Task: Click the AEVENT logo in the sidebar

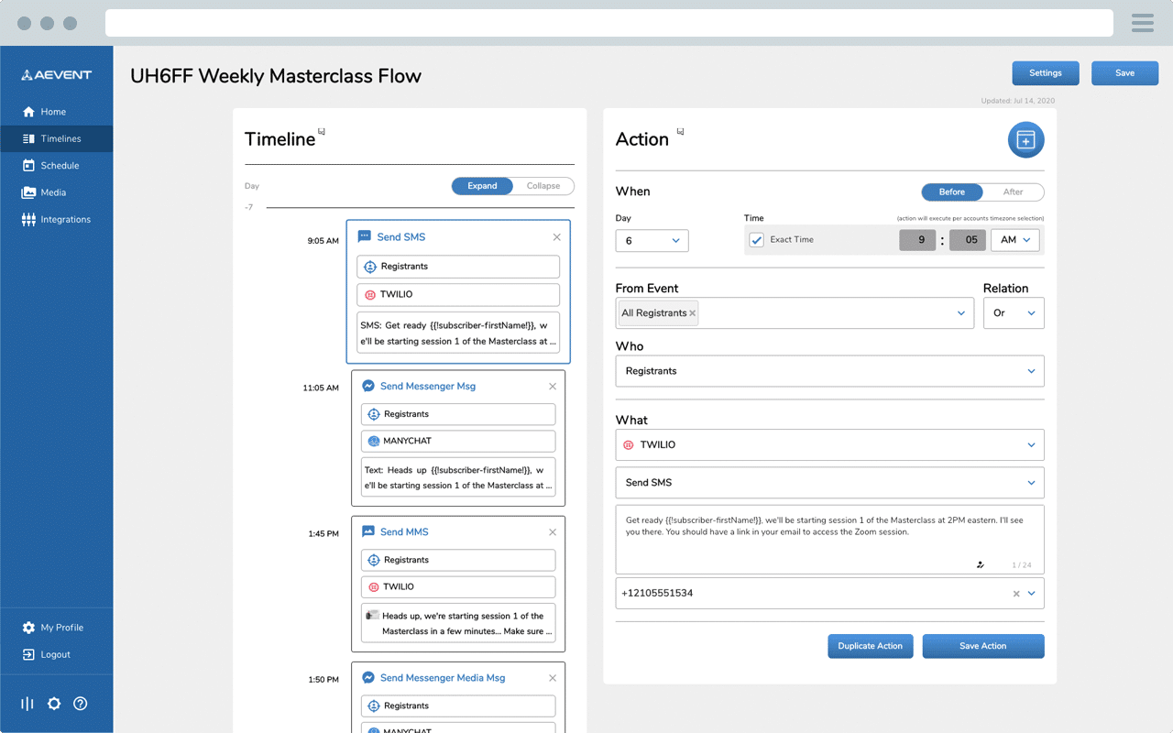Action: pos(56,75)
